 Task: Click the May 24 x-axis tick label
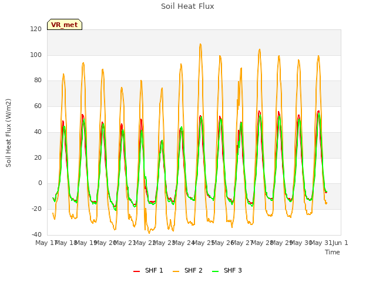pyautogui.click(x=183, y=243)
